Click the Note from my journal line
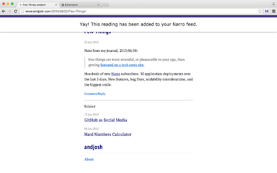This screenshot has width=277, height=173. click(x=111, y=51)
